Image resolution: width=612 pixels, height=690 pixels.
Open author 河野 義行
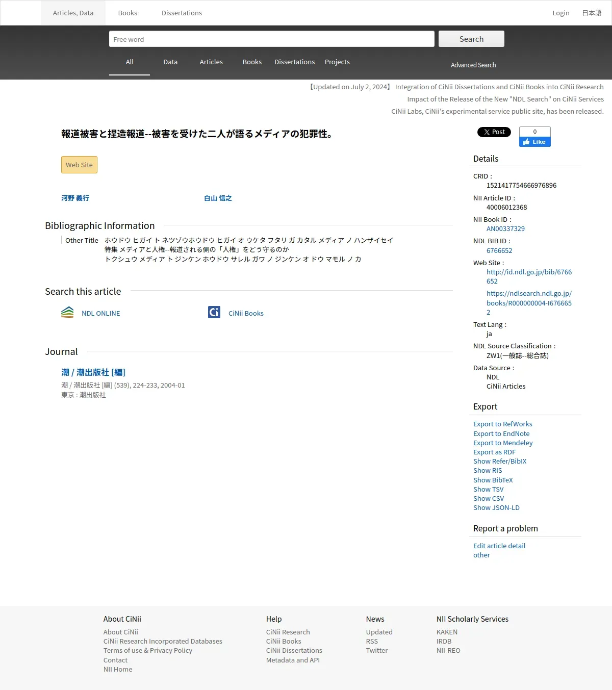pyautogui.click(x=75, y=198)
